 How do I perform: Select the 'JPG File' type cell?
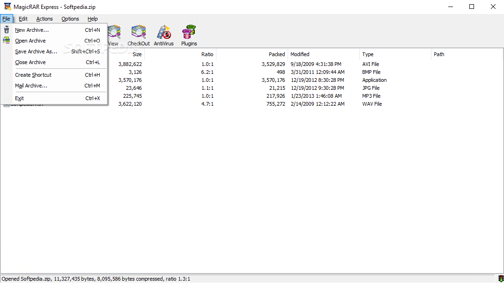click(x=371, y=88)
